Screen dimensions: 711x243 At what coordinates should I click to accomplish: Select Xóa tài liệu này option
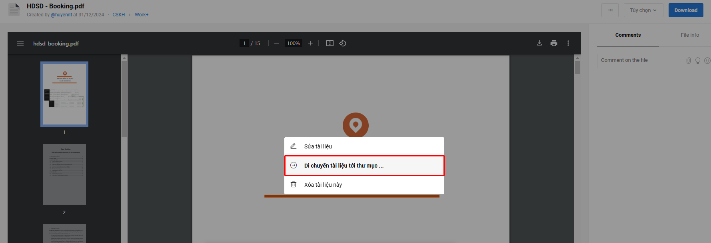(x=364, y=185)
